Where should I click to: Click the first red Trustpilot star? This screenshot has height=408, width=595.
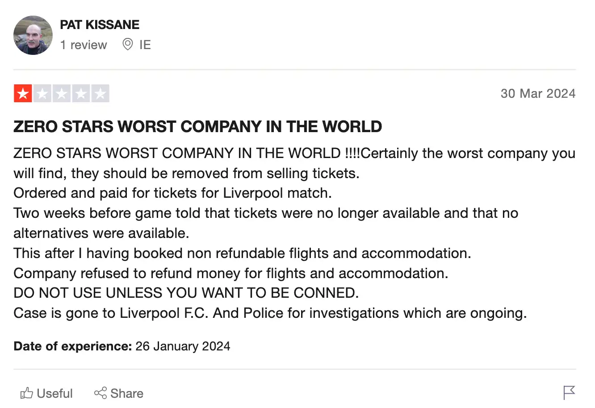coord(23,93)
